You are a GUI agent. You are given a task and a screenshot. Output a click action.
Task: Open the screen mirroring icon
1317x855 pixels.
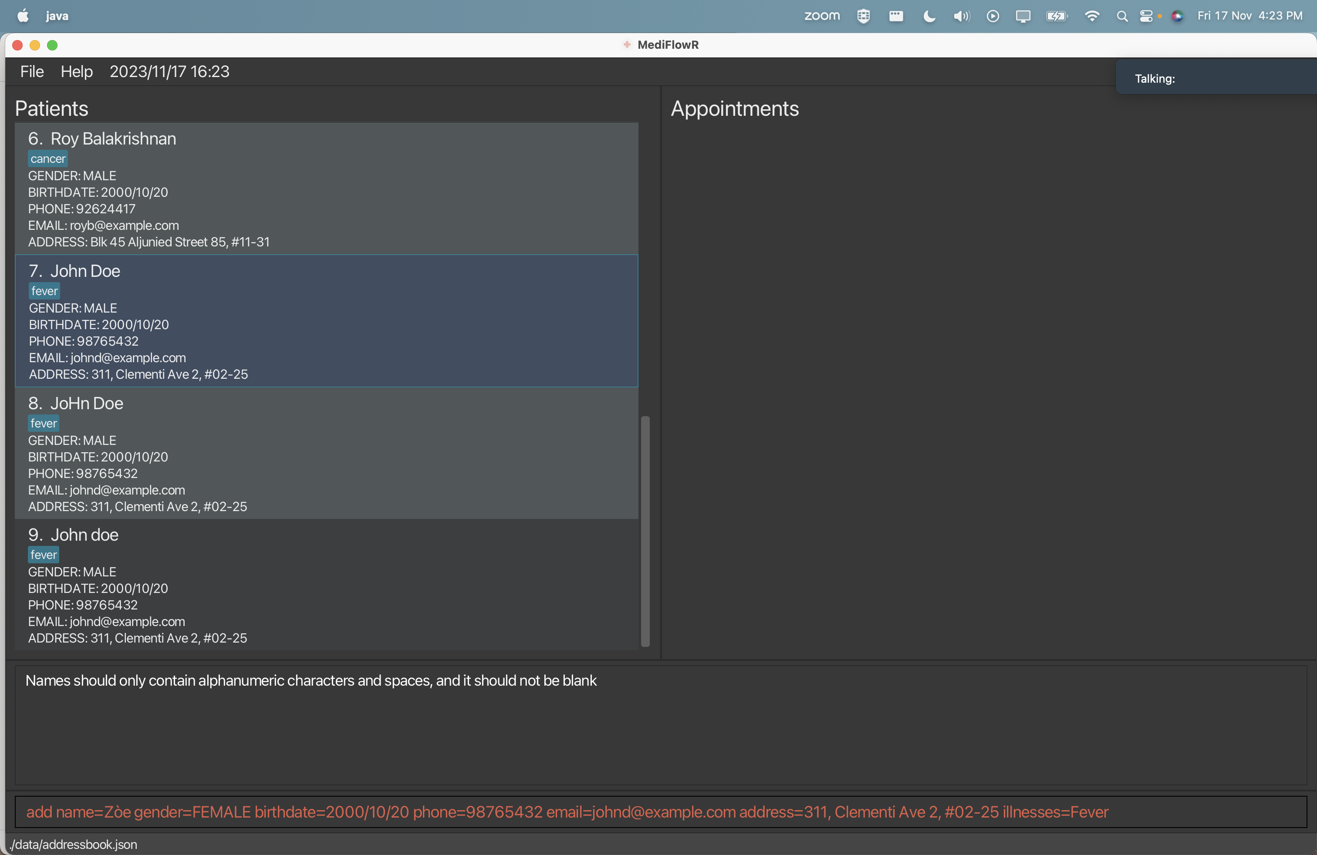[x=1023, y=16]
